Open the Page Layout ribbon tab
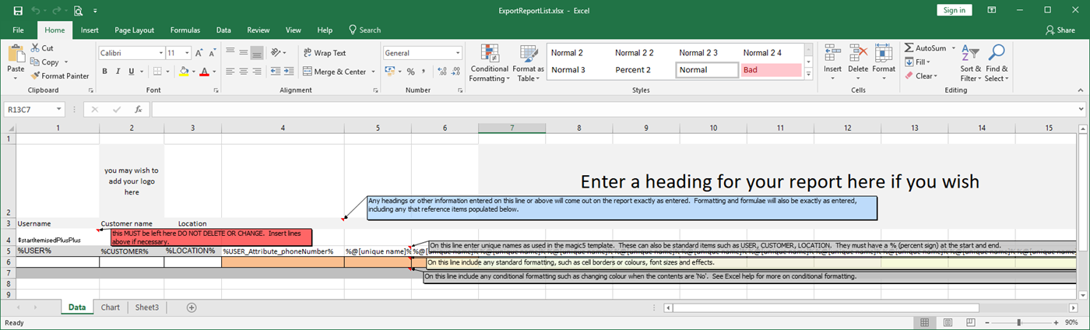1090x330 pixels. (x=134, y=30)
